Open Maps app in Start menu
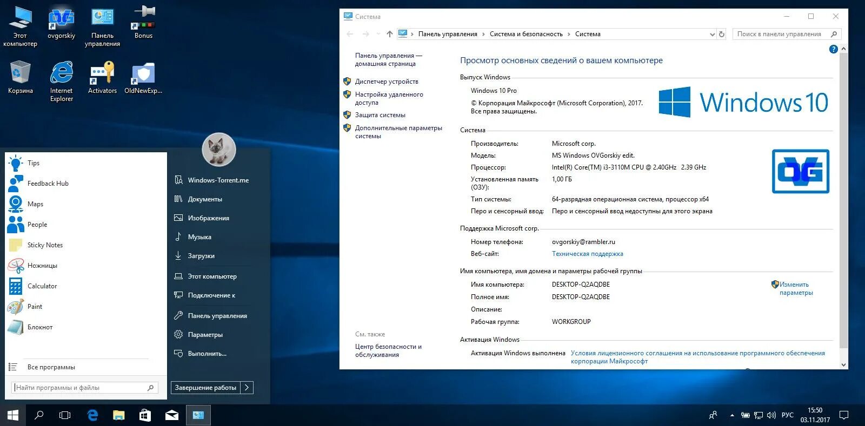The height and width of the screenshot is (426, 865). [x=86, y=204]
